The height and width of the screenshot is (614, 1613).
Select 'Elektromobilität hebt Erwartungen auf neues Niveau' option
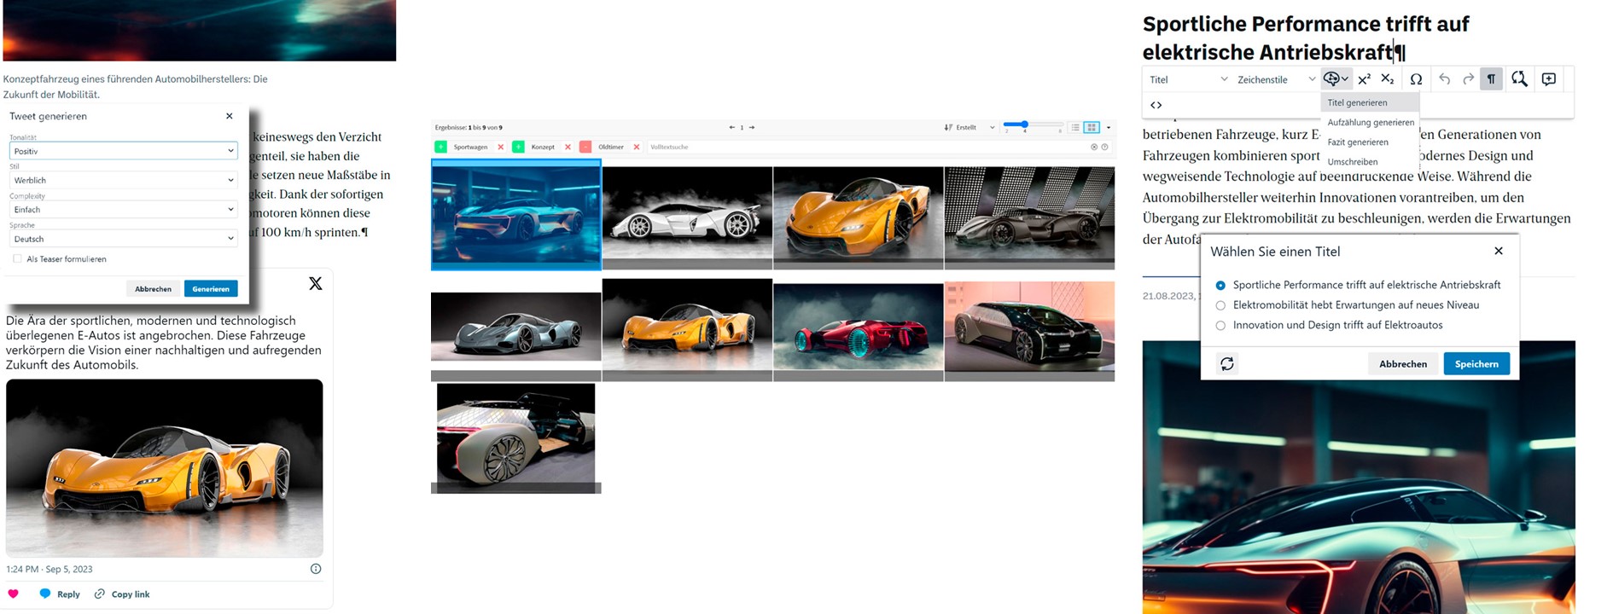point(1220,305)
